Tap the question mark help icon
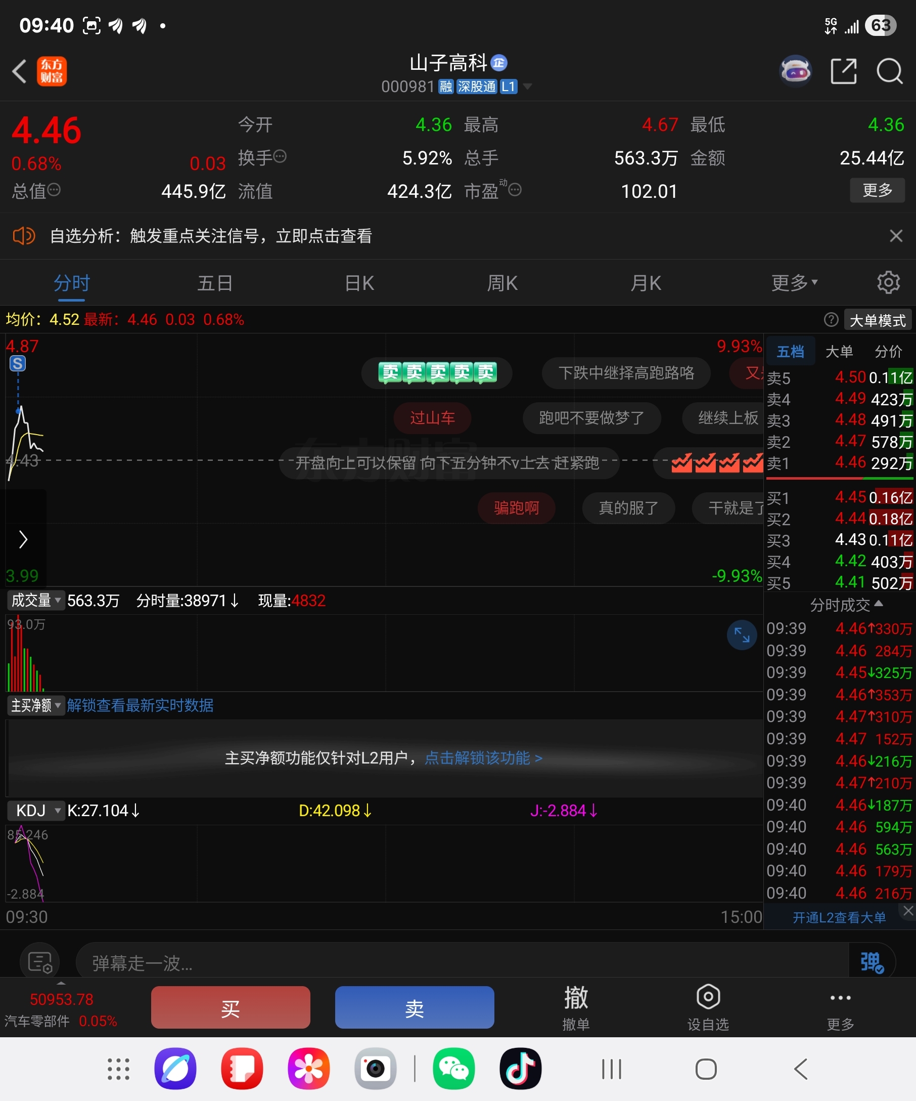 click(x=831, y=319)
